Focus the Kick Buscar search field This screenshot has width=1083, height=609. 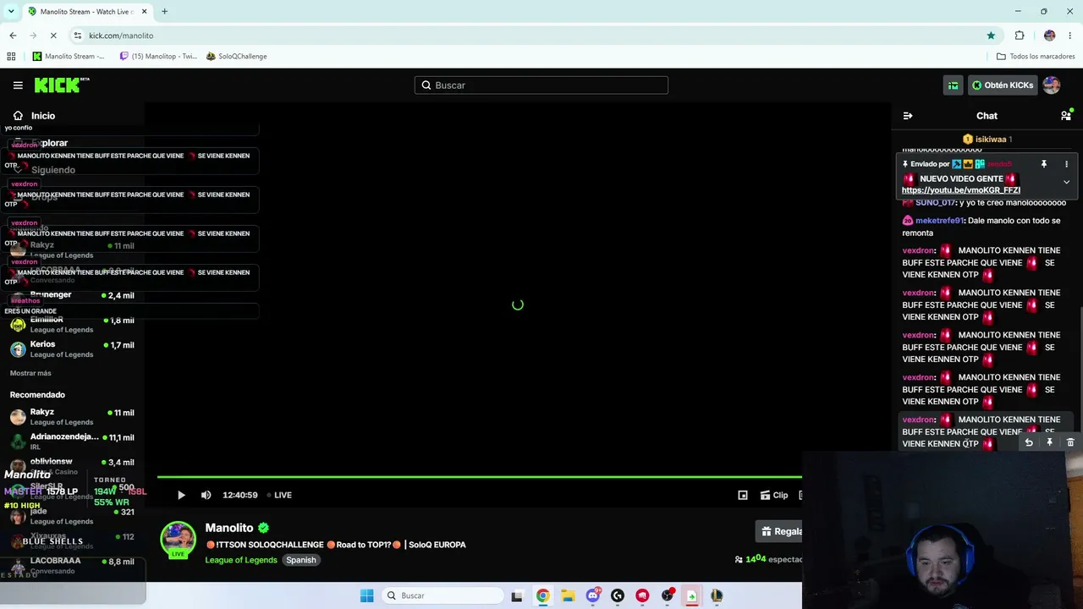tap(541, 85)
